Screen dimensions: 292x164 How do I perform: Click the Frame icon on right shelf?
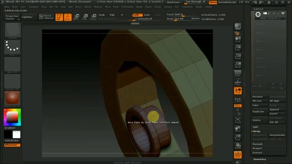click(238, 120)
